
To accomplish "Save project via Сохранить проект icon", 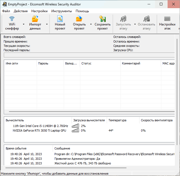I will point(102,19).
